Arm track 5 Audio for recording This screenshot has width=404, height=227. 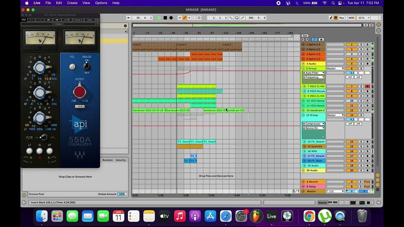[x=367, y=64]
